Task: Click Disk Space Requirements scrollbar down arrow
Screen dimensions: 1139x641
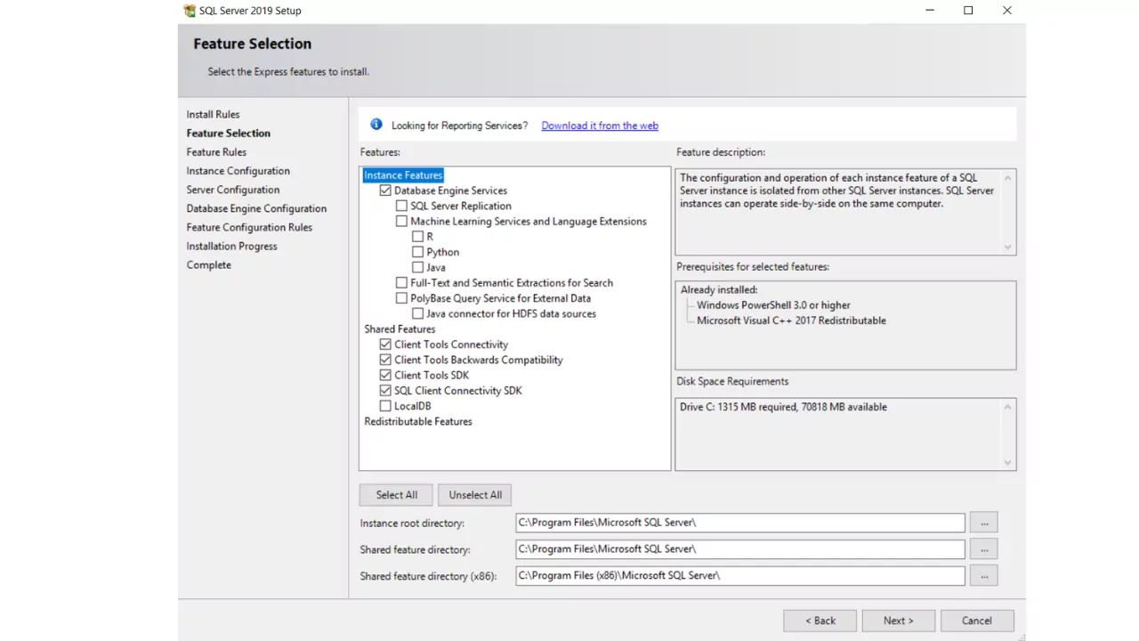Action: [1007, 462]
